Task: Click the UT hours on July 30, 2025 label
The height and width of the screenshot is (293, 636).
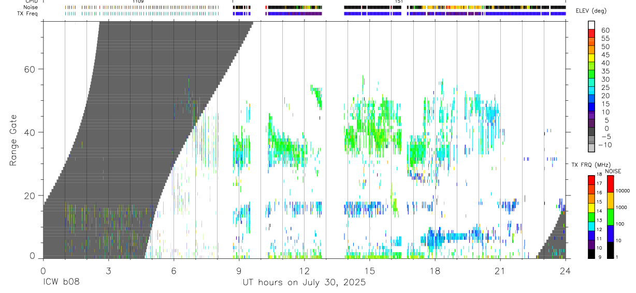Action: click(305, 283)
